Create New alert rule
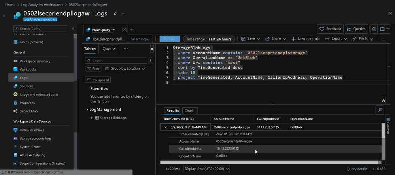This screenshot has width=395, height=175. coord(306,39)
